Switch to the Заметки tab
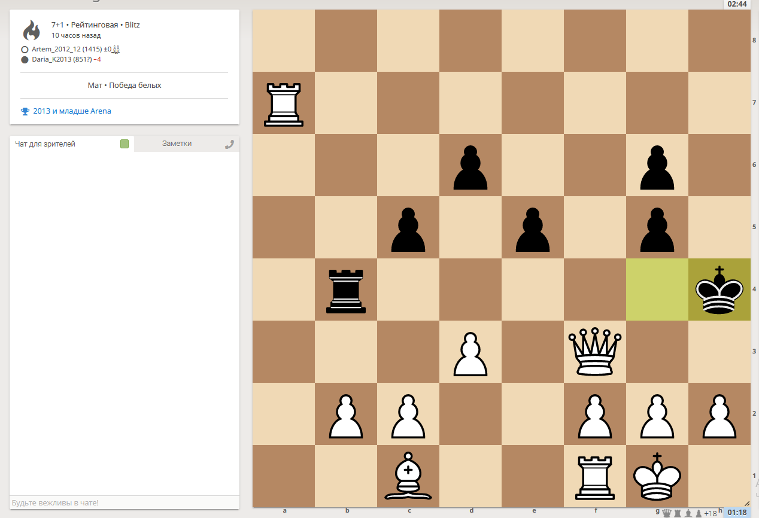This screenshot has height=518, width=759. (x=177, y=144)
